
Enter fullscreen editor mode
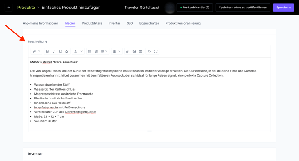[156, 51]
